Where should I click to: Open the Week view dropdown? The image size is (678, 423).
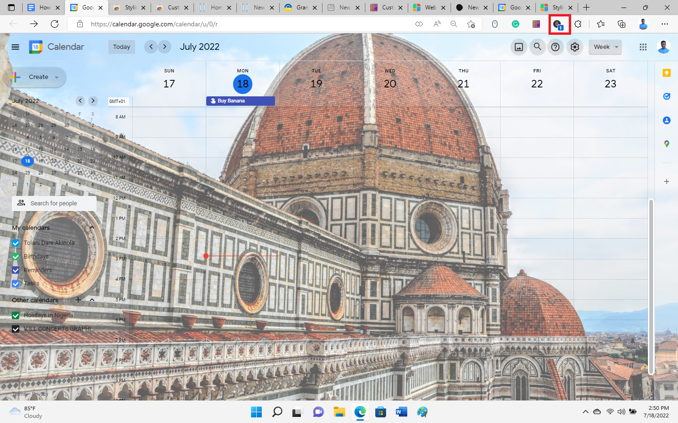pos(605,47)
